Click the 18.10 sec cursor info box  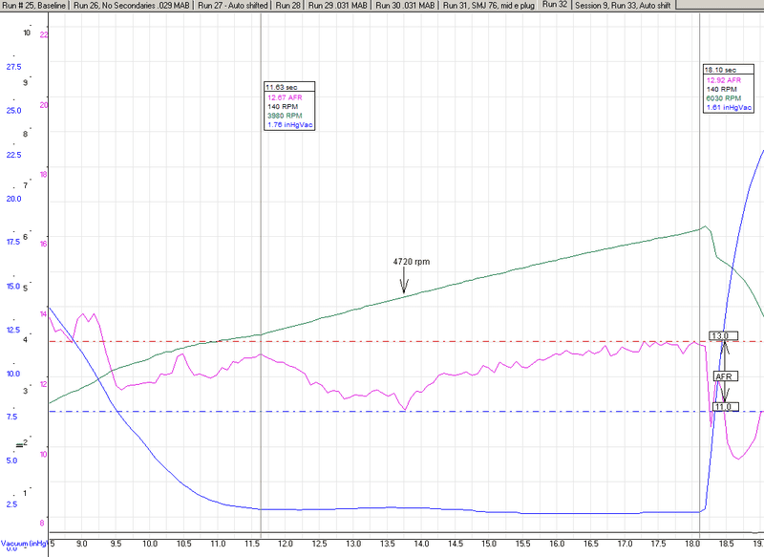728,88
